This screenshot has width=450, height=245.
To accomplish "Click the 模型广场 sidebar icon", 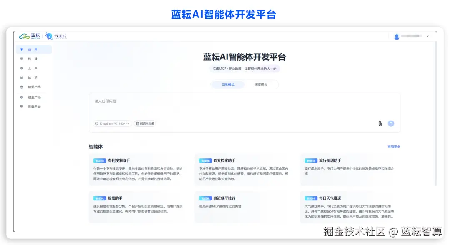I will [22, 97].
